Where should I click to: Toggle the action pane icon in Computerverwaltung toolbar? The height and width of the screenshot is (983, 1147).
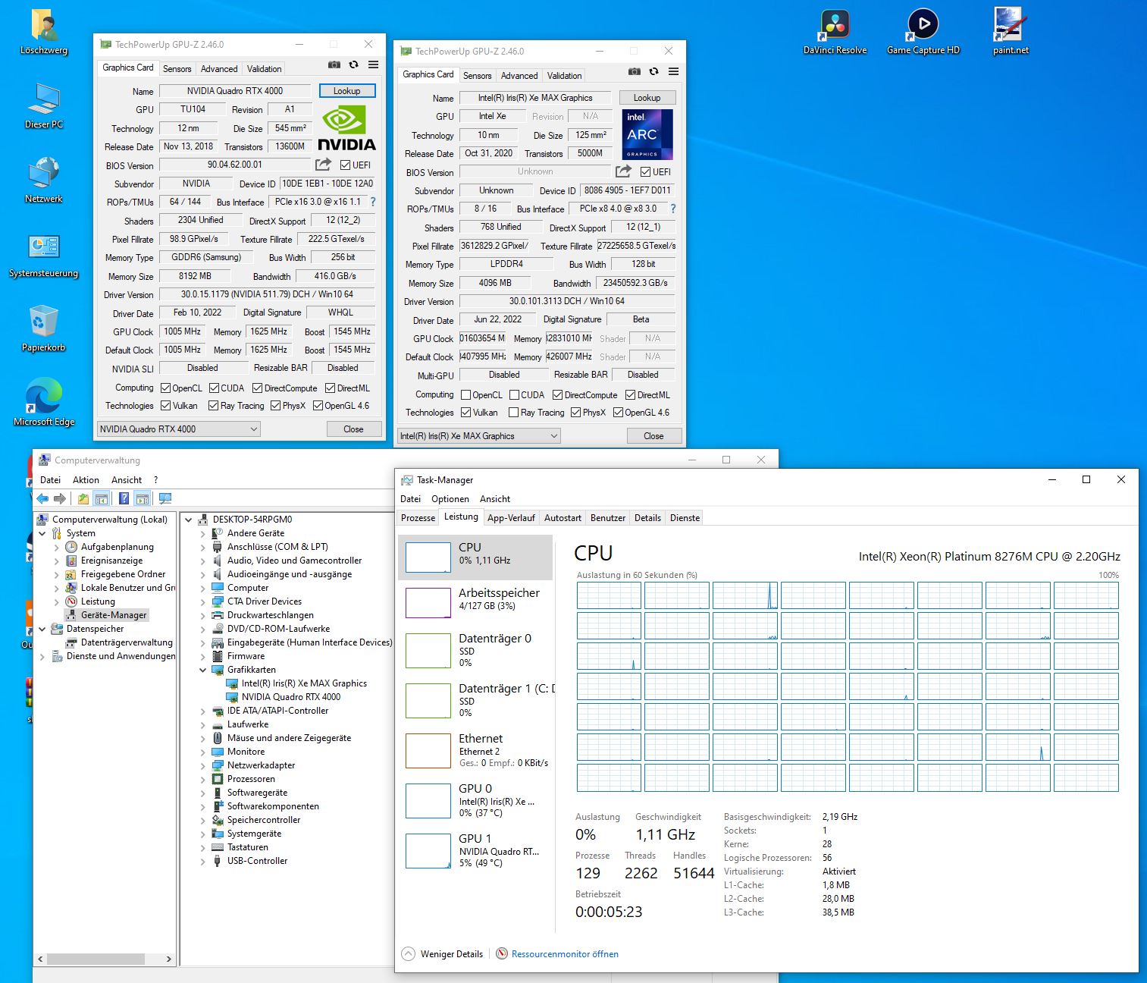(x=142, y=498)
